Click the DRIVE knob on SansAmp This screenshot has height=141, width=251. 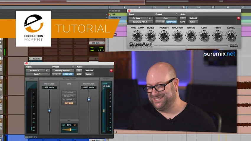[191, 36]
